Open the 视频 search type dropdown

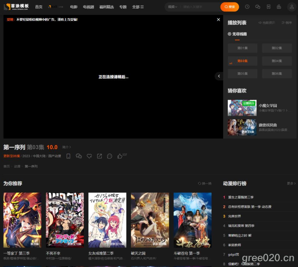[x=173, y=7]
